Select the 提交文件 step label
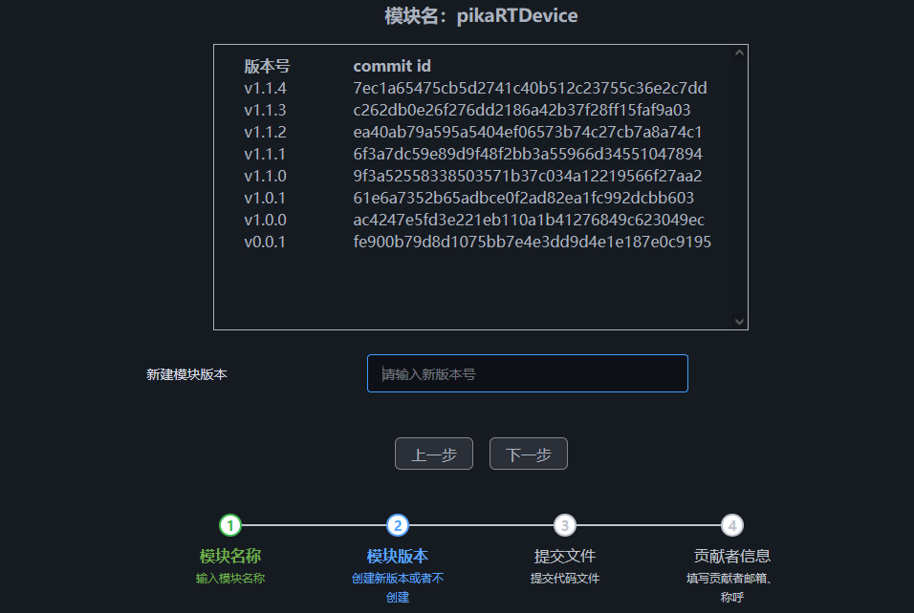The height and width of the screenshot is (613, 914). (564, 557)
